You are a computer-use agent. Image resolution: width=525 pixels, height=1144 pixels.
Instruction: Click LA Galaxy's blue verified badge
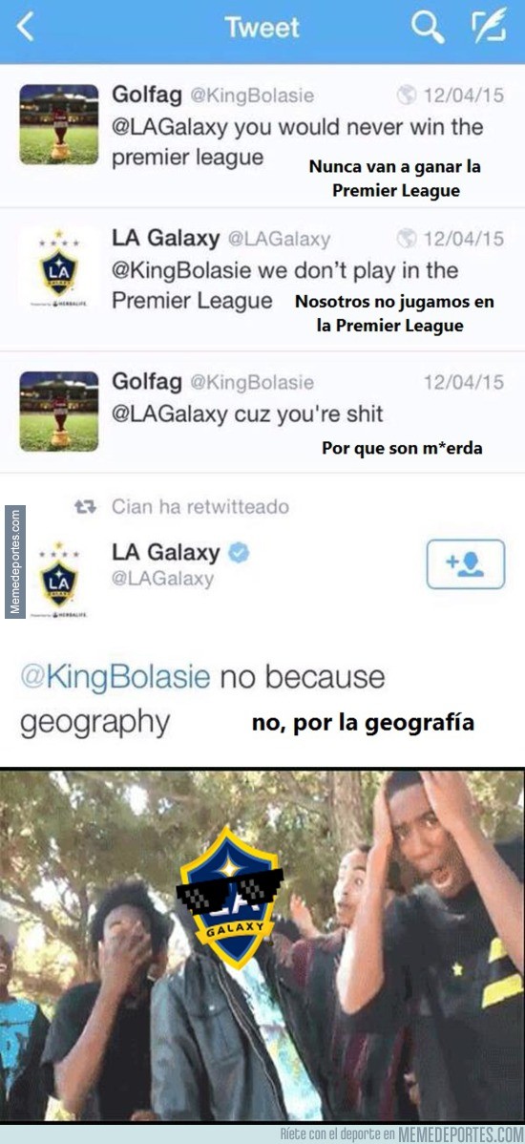(240, 553)
